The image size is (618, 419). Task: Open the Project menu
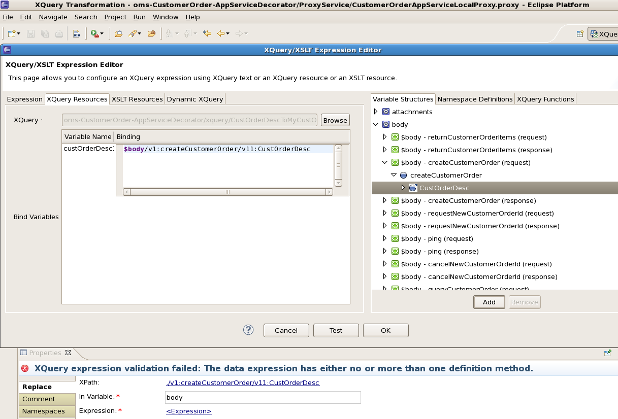point(115,17)
